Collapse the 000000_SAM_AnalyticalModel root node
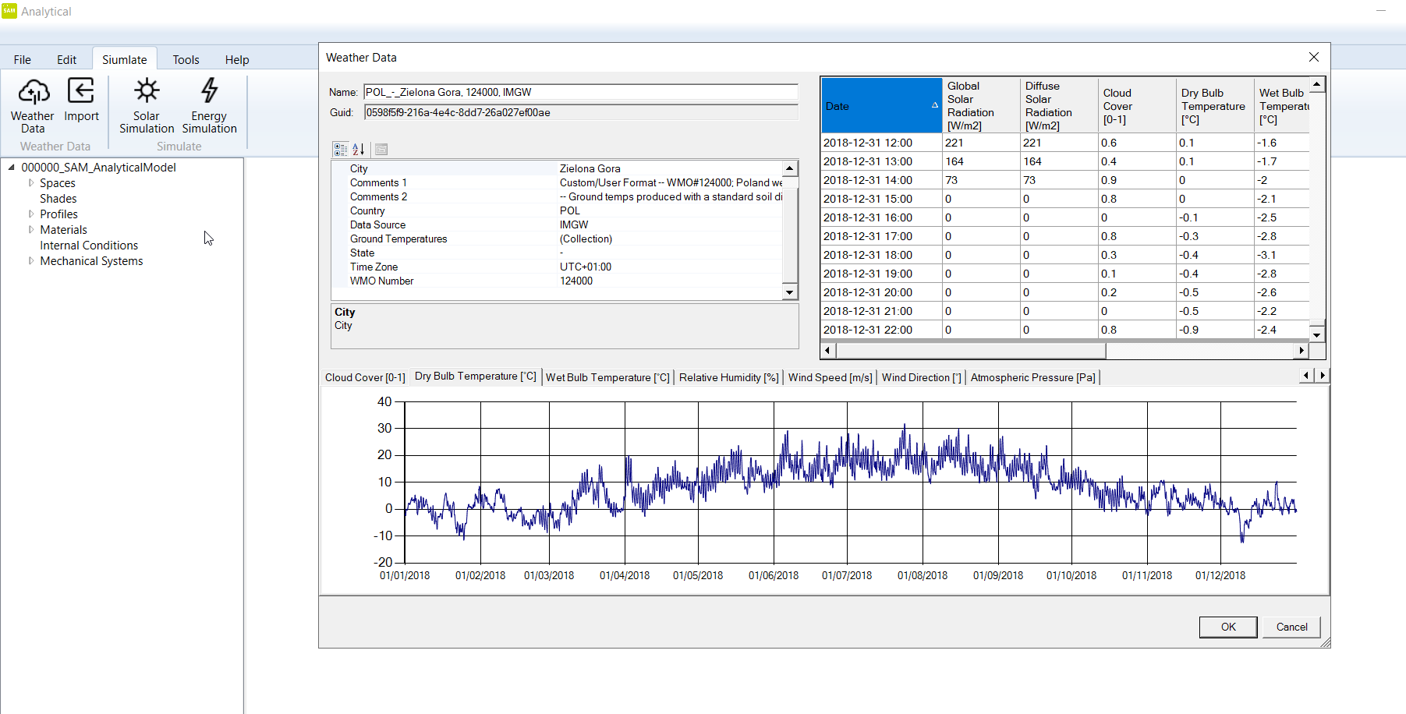 click(x=12, y=168)
